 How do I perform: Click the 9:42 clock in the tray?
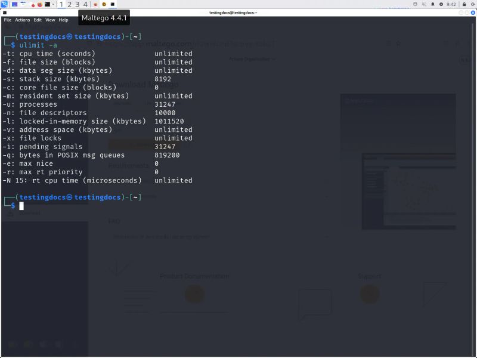point(450,3)
